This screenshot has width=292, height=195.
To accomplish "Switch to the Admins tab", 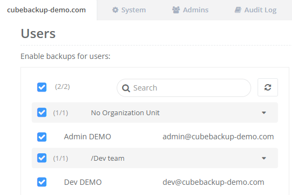I will [x=190, y=10].
